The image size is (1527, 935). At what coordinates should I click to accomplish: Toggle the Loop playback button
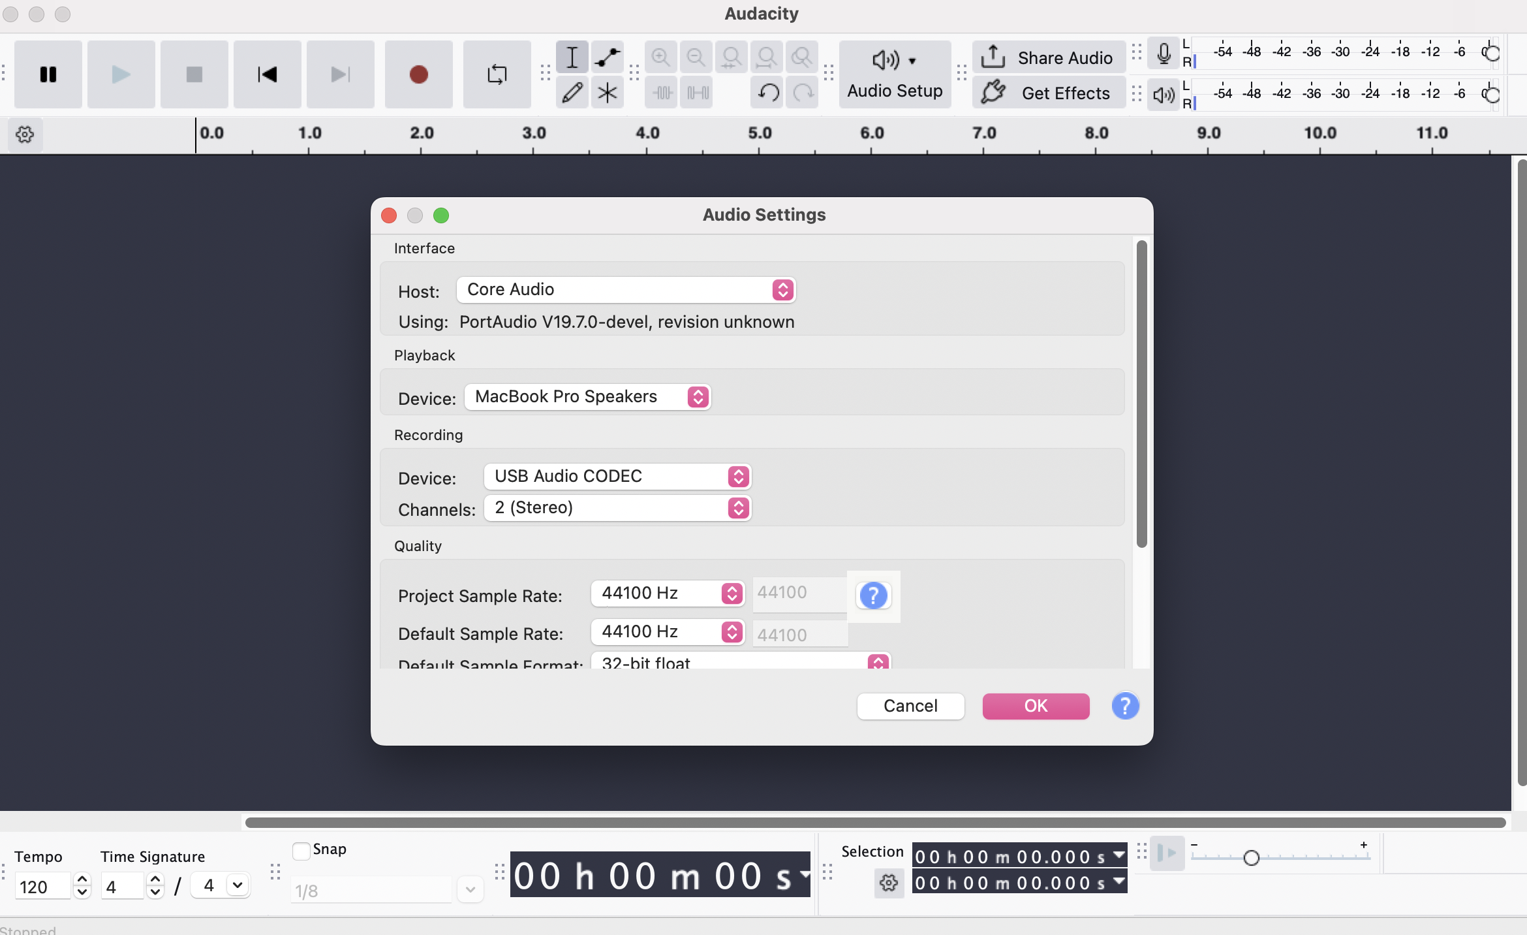click(497, 74)
